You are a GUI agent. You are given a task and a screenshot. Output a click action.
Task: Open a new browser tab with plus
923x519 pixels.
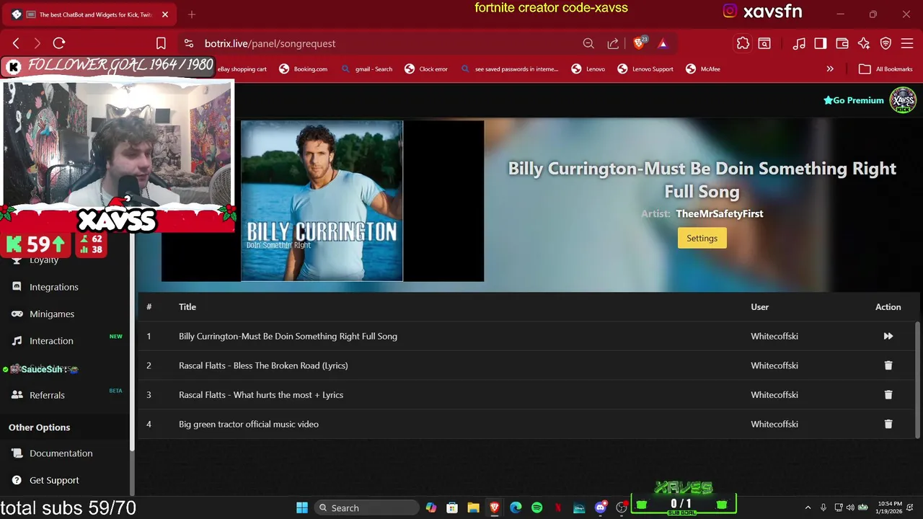tap(192, 14)
